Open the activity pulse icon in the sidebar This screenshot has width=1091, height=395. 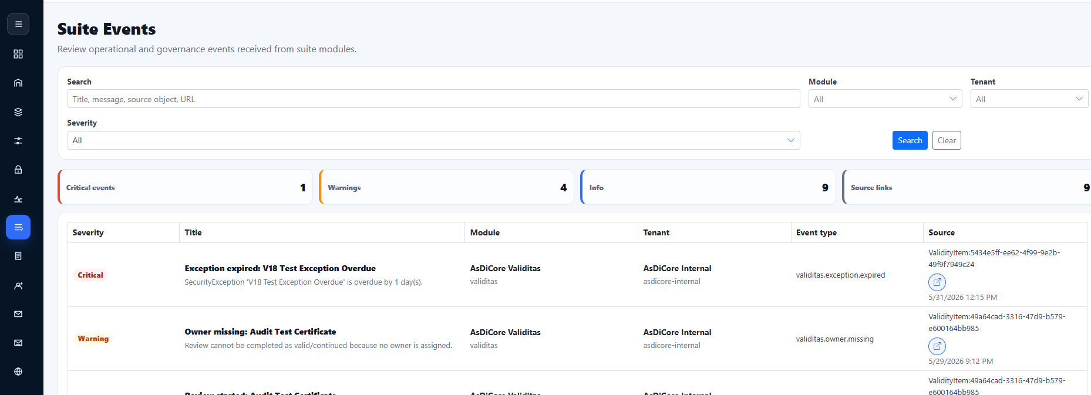[x=18, y=199]
